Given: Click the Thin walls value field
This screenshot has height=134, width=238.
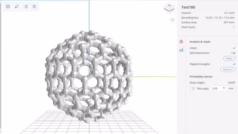Looking at the screenshot, I should pyautogui.click(x=217, y=89).
